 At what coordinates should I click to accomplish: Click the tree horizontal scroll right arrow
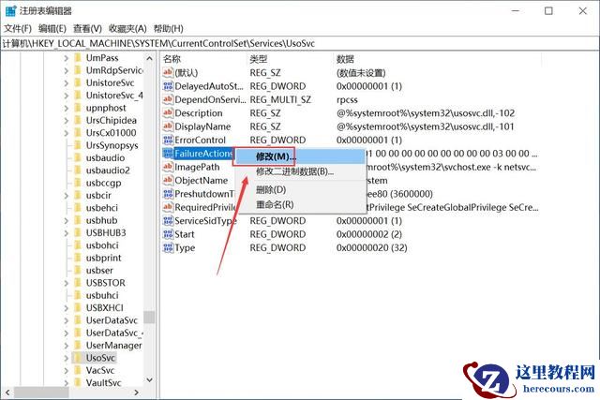click(137, 393)
